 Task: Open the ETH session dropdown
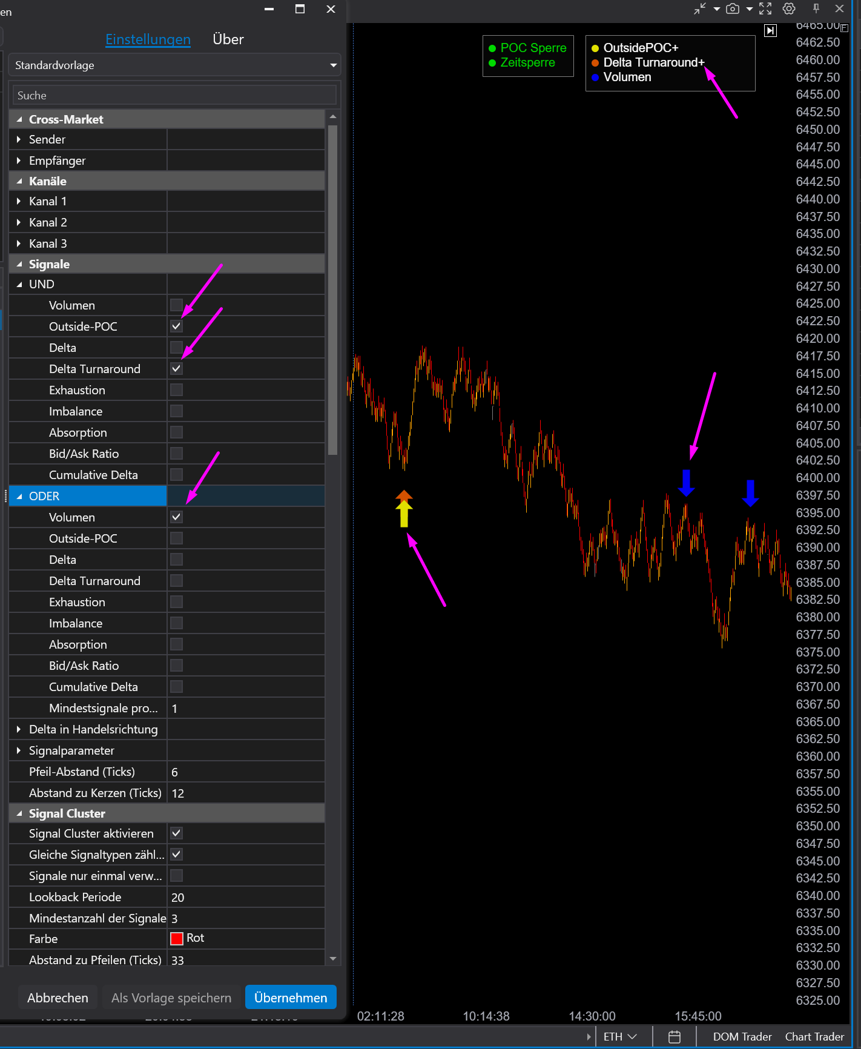coord(620,1037)
